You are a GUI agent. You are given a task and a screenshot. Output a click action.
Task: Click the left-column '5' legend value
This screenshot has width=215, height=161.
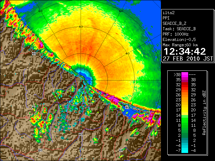[179, 130]
